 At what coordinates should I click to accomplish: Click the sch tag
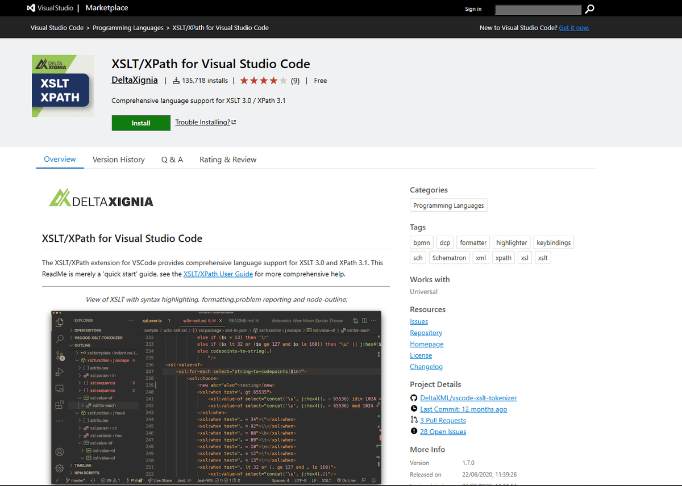(418, 258)
